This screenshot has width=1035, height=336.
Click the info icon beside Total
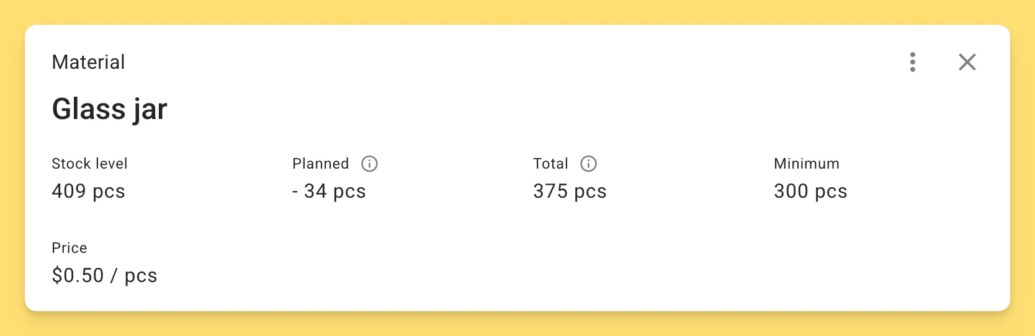click(588, 164)
